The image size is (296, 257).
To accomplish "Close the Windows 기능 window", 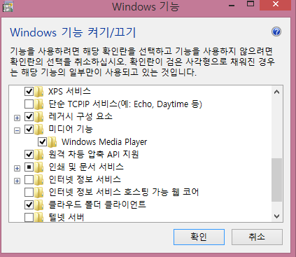I will [276, 4].
